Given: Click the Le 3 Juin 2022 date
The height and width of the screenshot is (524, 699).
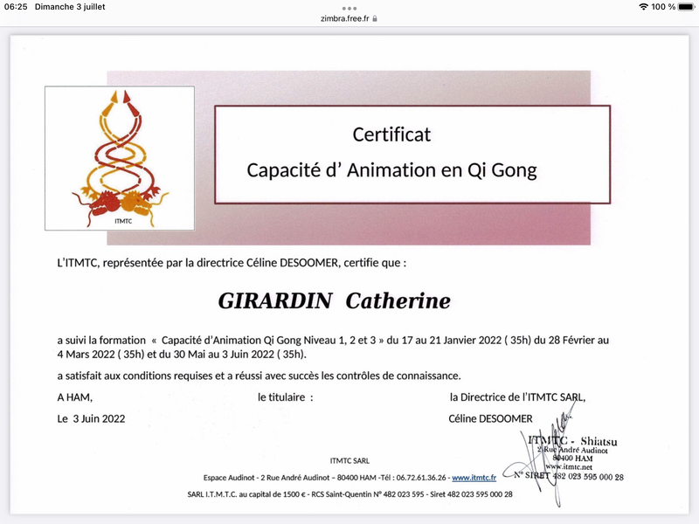Looking at the screenshot, I should click(91, 418).
